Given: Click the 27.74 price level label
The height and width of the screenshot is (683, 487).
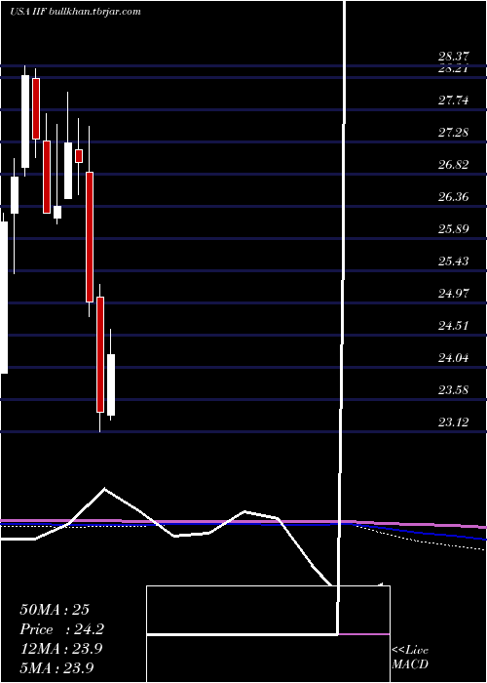Looking at the screenshot, I should (454, 100).
